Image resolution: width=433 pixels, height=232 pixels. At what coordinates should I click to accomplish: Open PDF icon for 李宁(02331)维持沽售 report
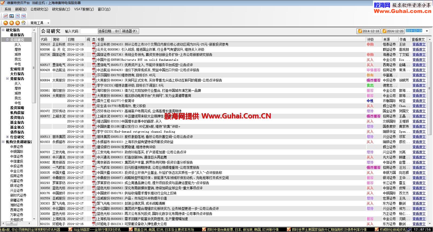coord(94,85)
